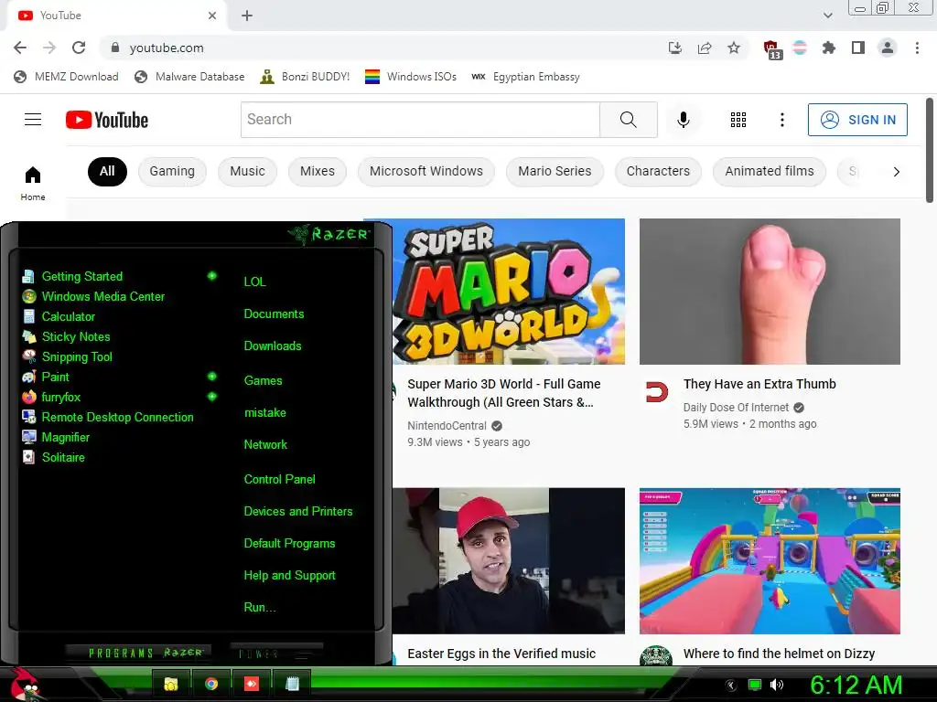Go to Home in the sidebar
Viewport: 937px width, 702px height.
[33, 183]
